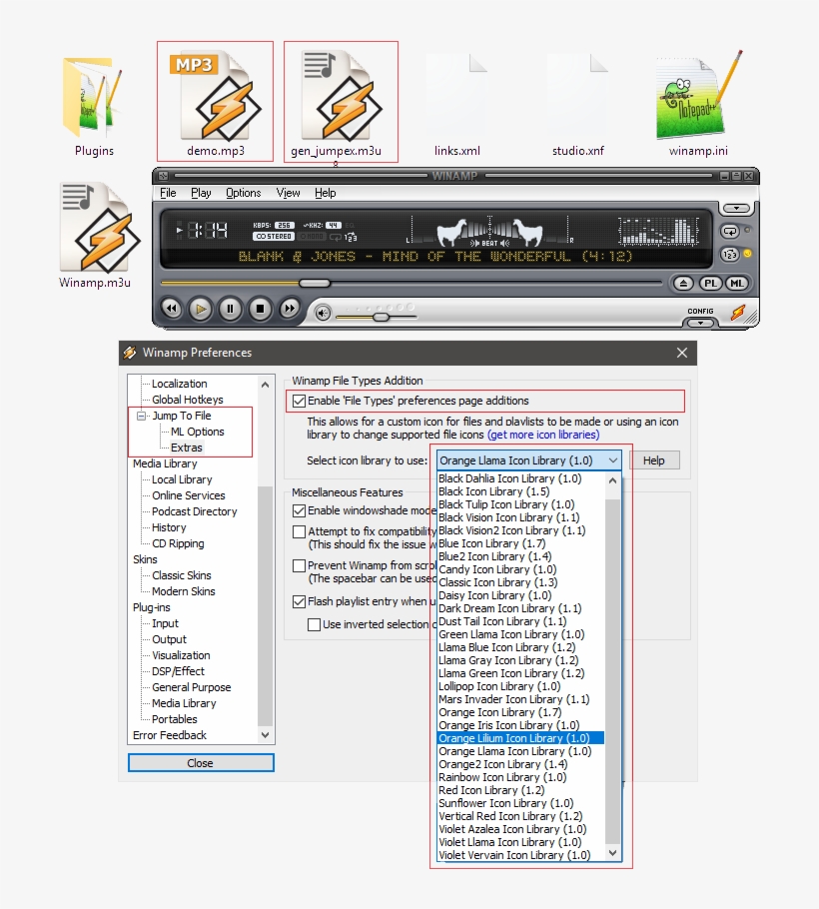Click the get more icon libraries link

pos(543,436)
